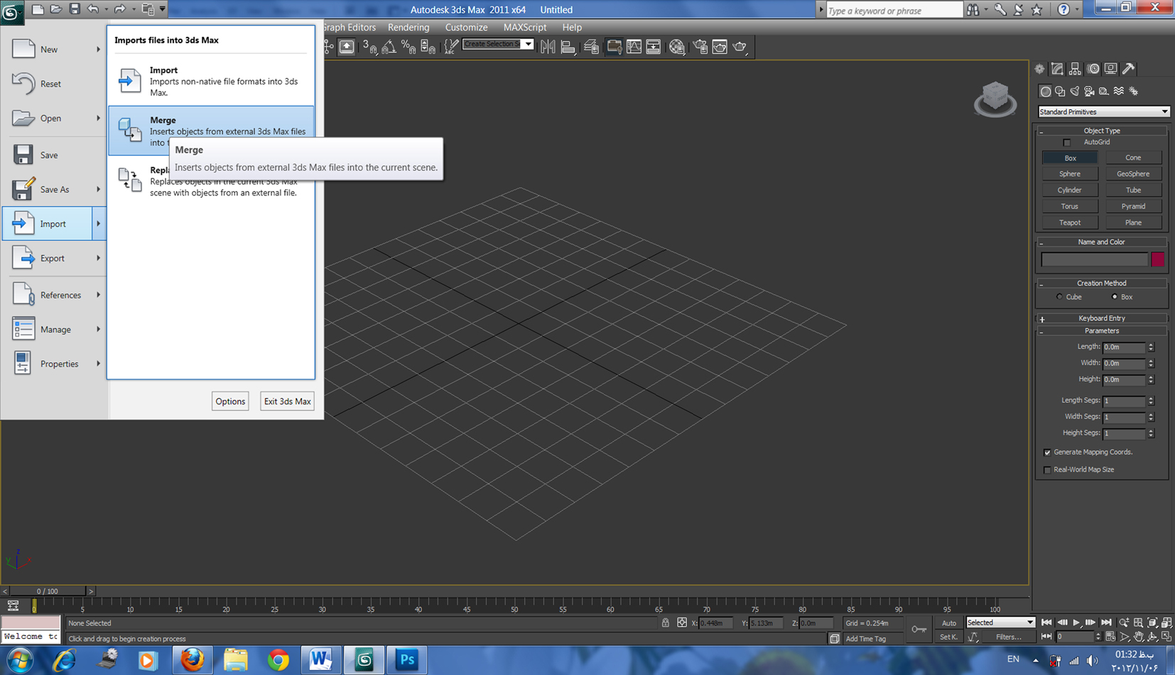Open the Modify panel tab
The image size is (1175, 675).
[x=1057, y=69]
